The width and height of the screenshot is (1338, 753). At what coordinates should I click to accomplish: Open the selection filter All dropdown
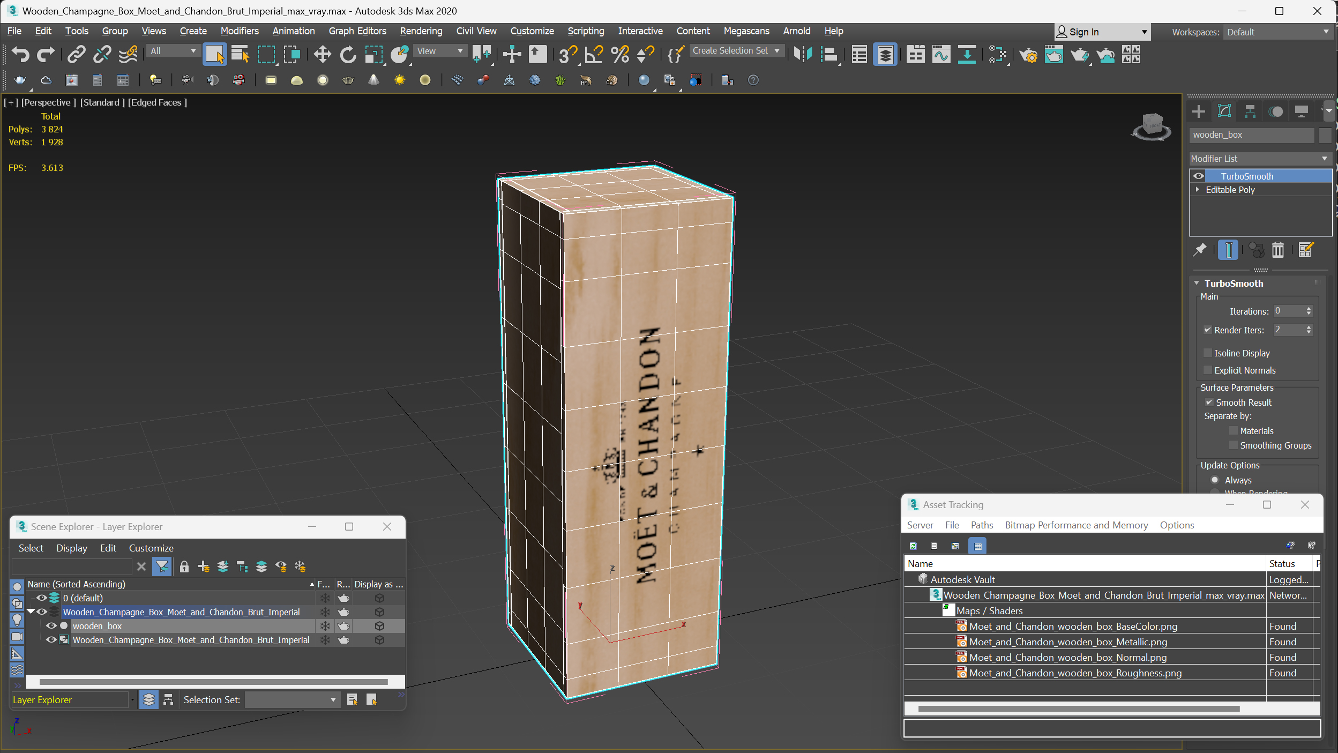pyautogui.click(x=173, y=51)
